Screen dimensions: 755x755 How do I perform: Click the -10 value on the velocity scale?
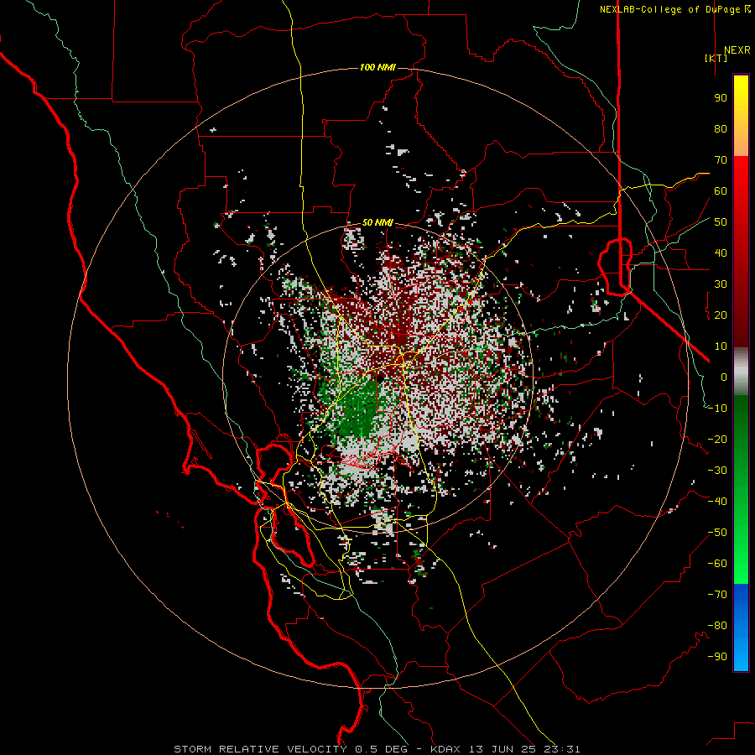pyautogui.click(x=717, y=409)
